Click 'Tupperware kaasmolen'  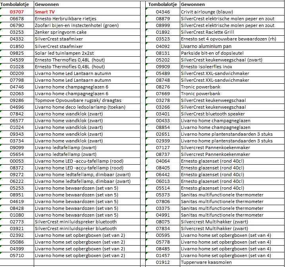[x=206, y=262]
